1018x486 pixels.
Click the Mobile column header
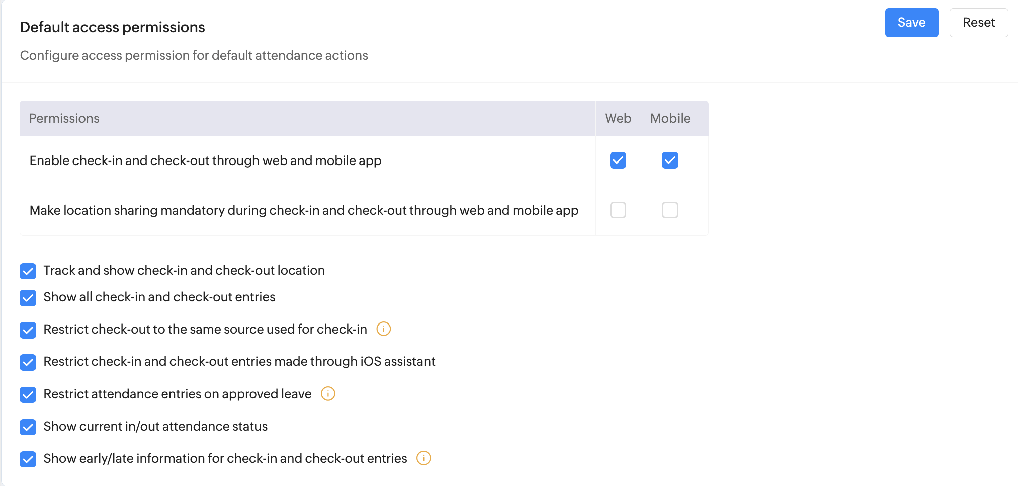click(670, 119)
